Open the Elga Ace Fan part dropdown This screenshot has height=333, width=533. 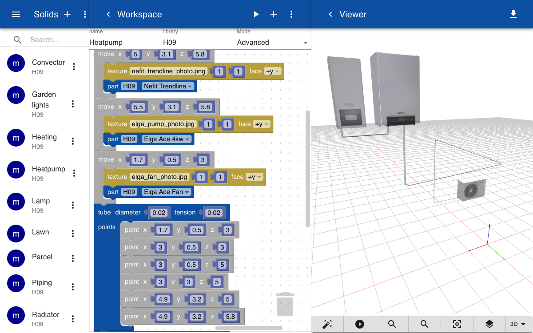167,192
